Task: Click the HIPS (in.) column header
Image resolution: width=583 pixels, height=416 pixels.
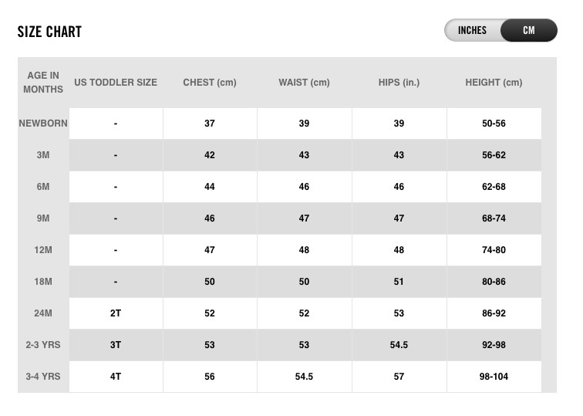Action: (399, 83)
